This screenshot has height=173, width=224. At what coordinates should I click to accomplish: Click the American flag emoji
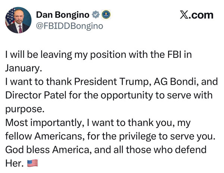[34, 163]
